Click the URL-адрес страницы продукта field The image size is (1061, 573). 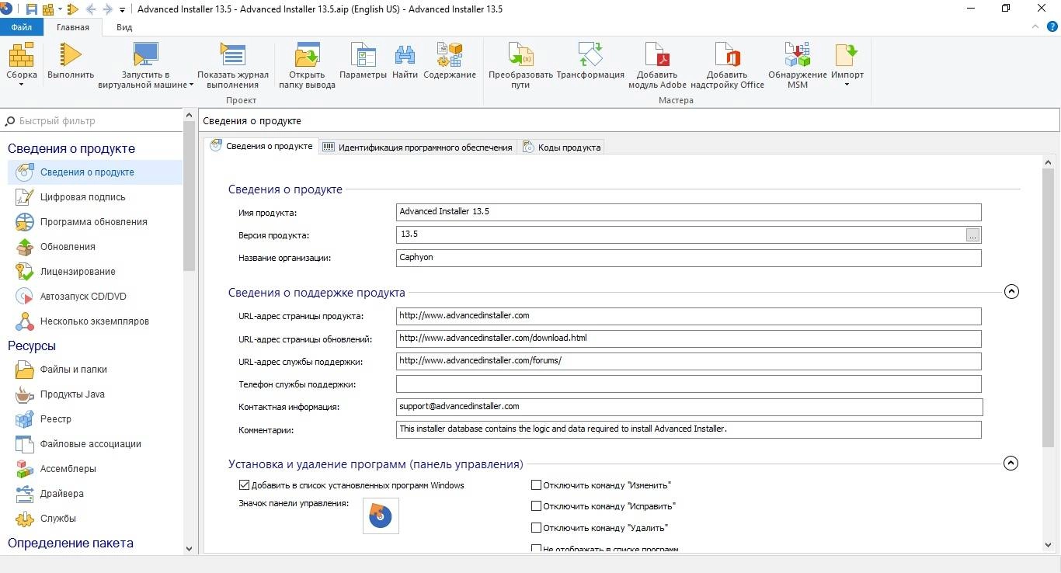tap(688, 316)
